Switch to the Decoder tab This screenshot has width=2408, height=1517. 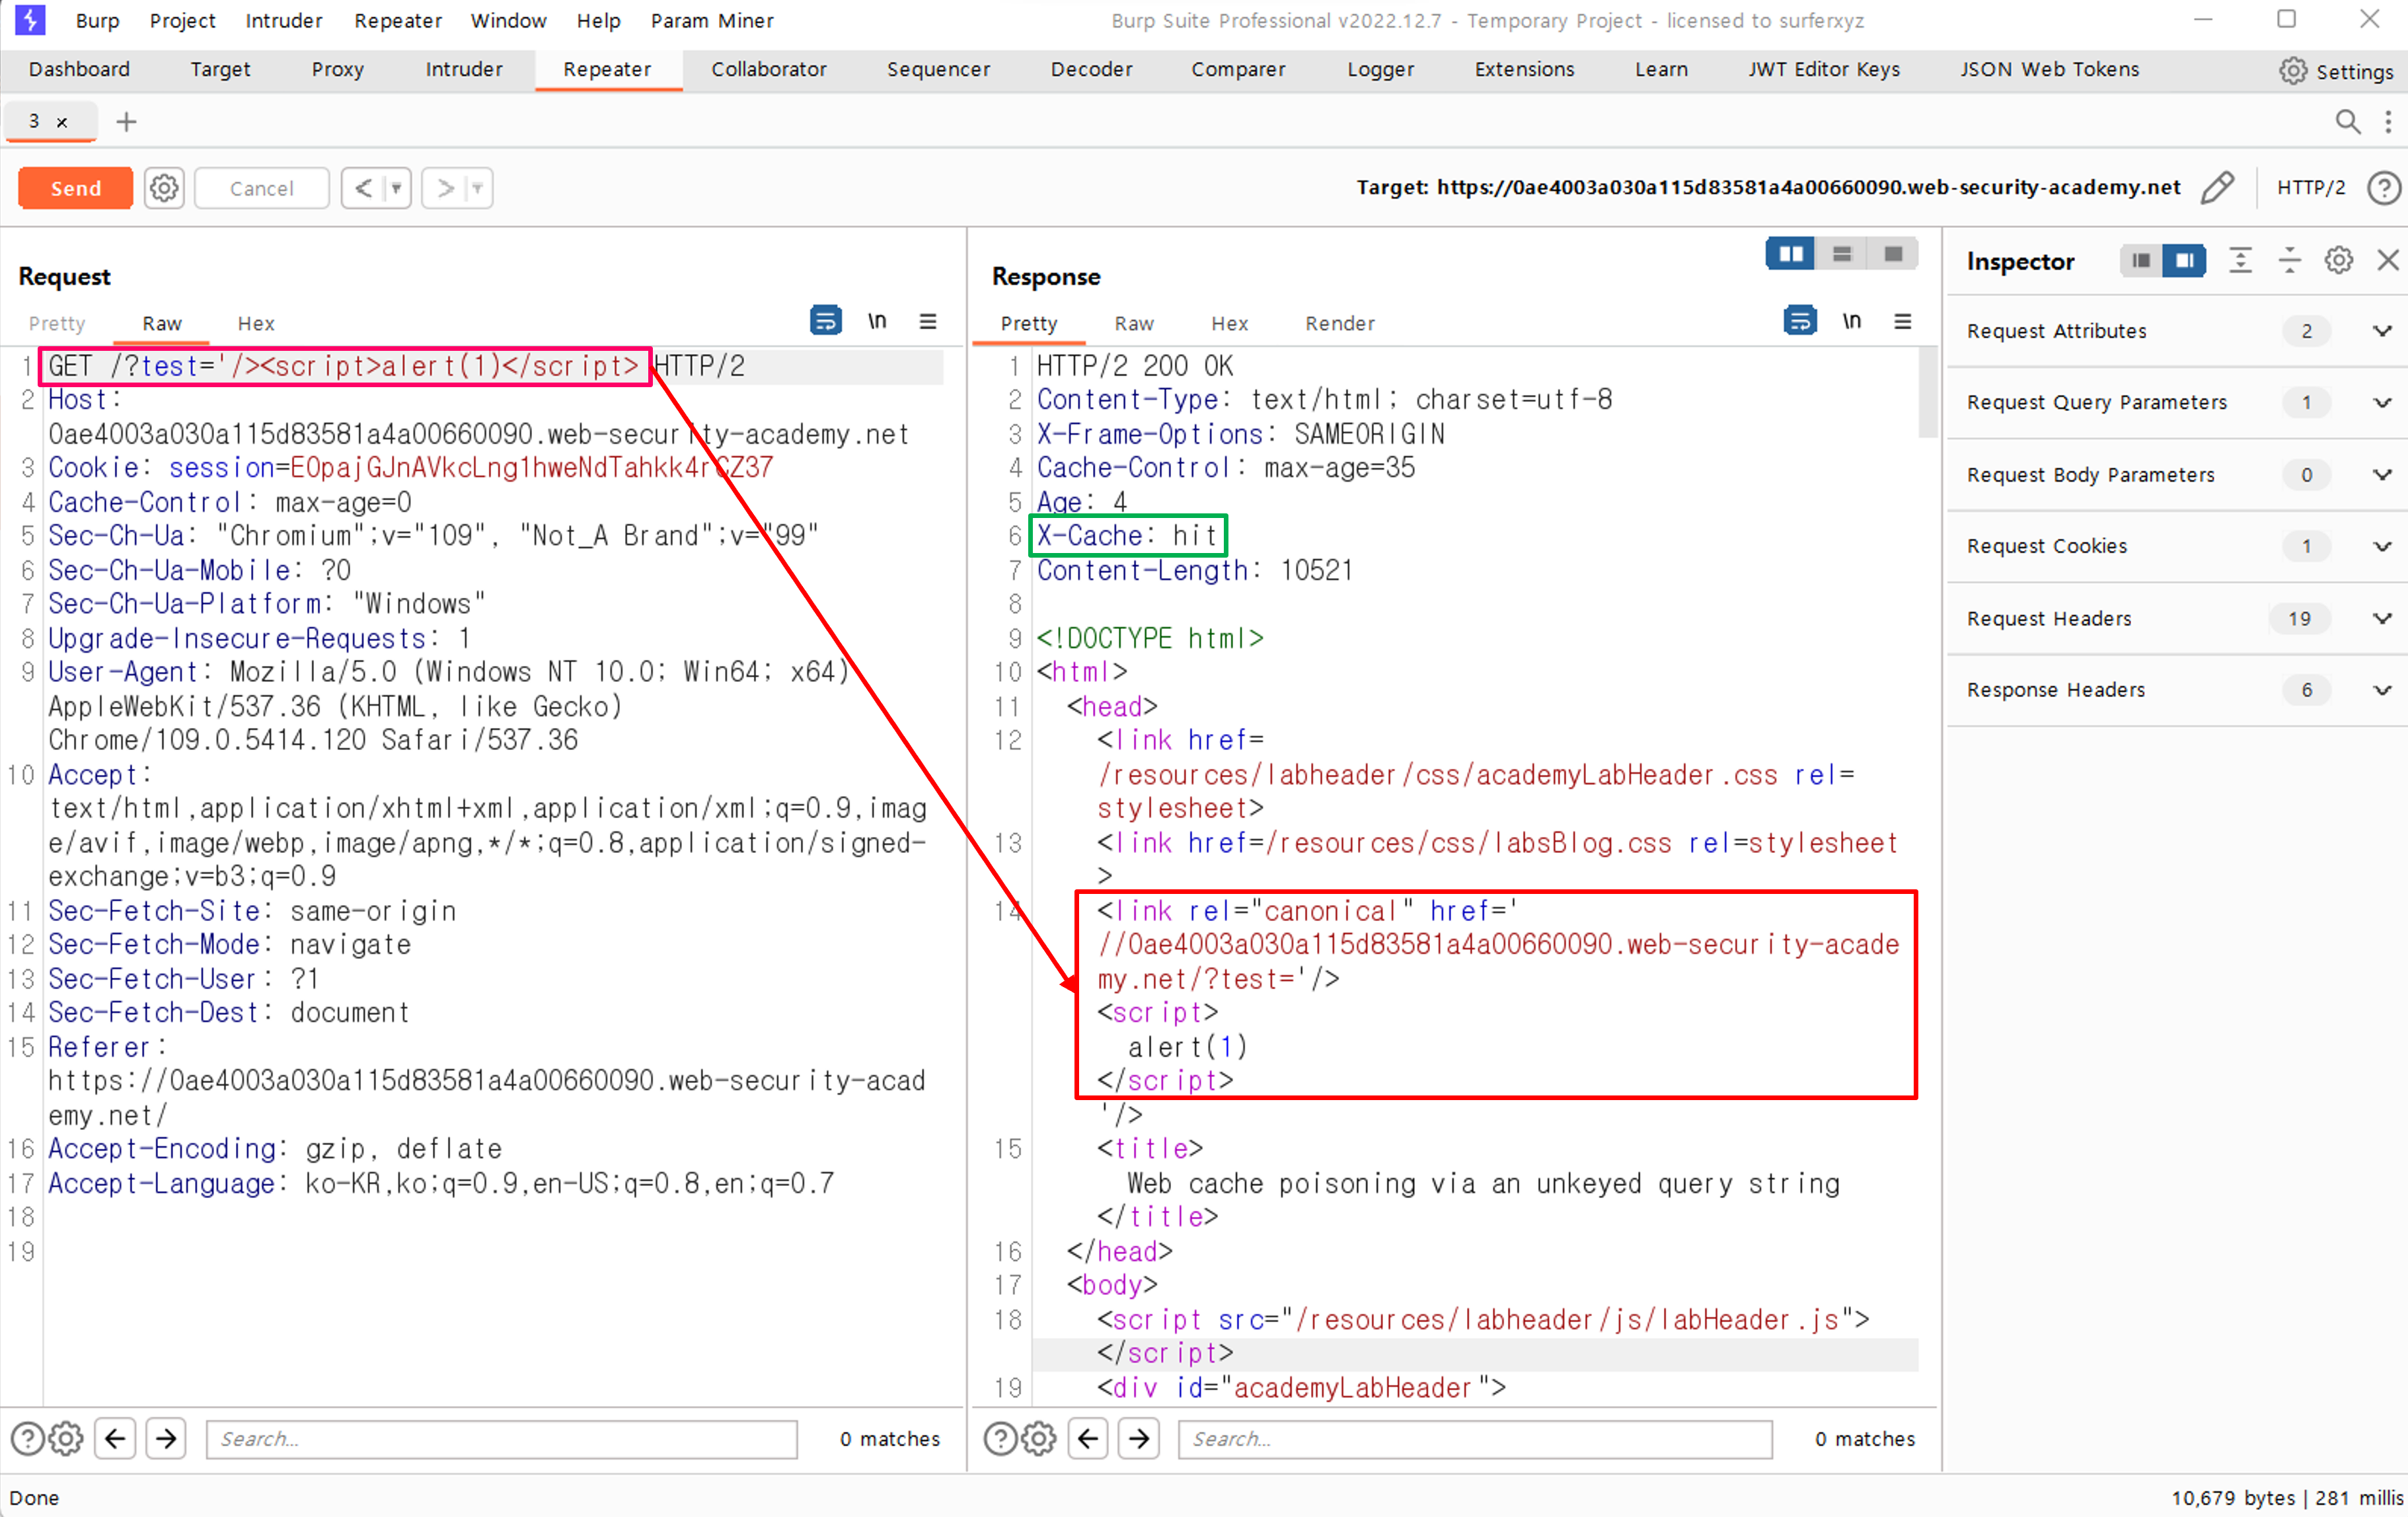click(1091, 70)
